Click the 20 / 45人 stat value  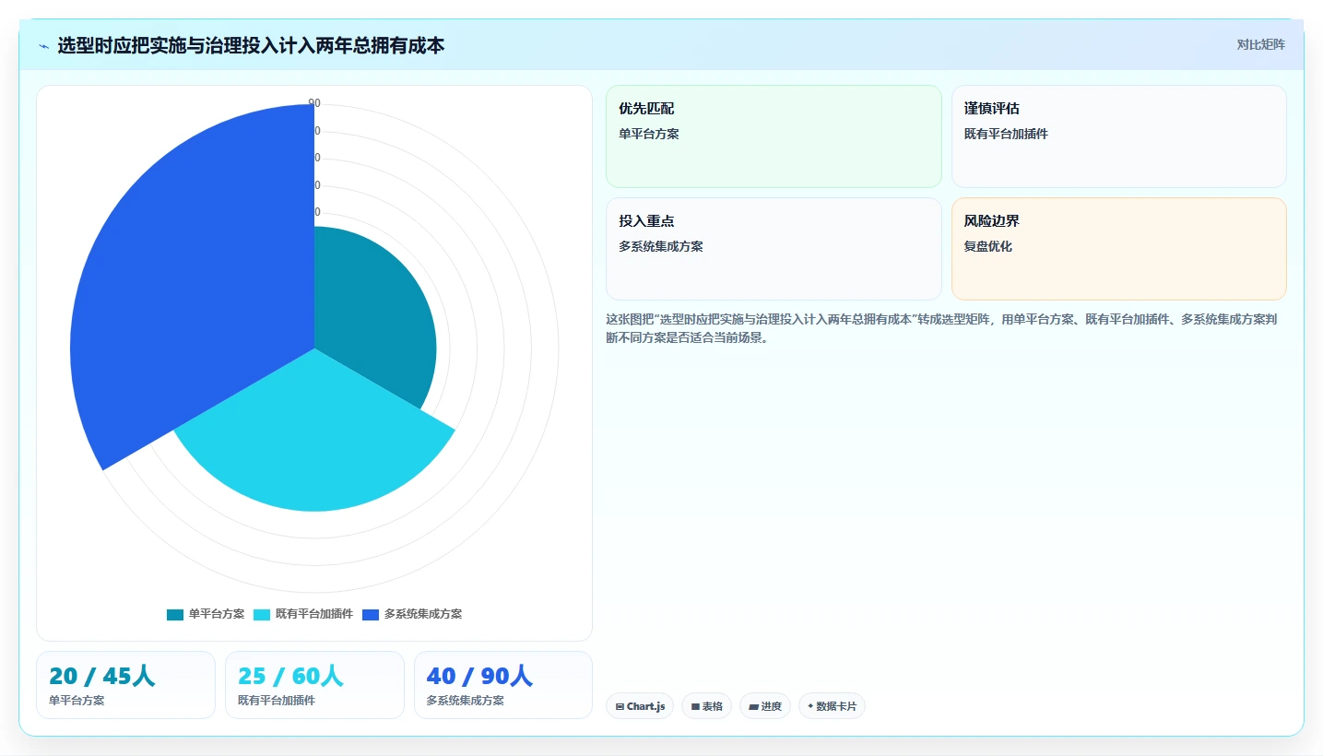(x=102, y=676)
